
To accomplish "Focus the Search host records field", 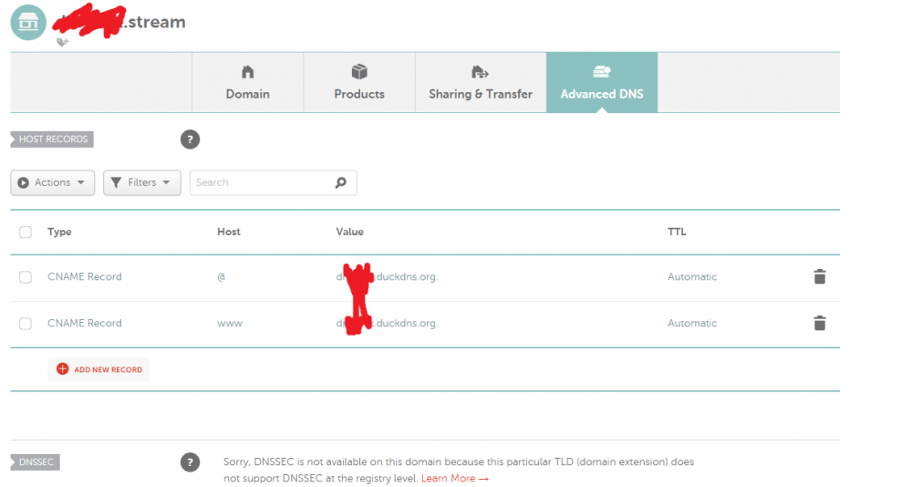I will point(273,182).
